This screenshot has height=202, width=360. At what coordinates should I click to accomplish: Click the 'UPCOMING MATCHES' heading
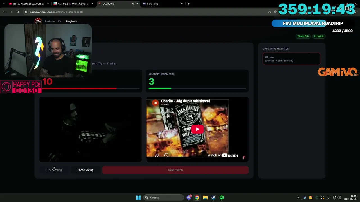click(x=276, y=49)
